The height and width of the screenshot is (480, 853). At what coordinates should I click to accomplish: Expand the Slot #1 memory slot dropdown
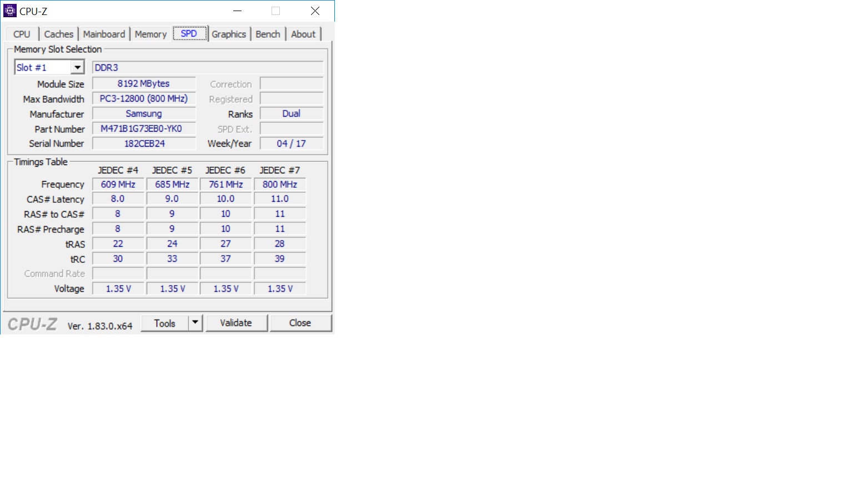point(77,68)
